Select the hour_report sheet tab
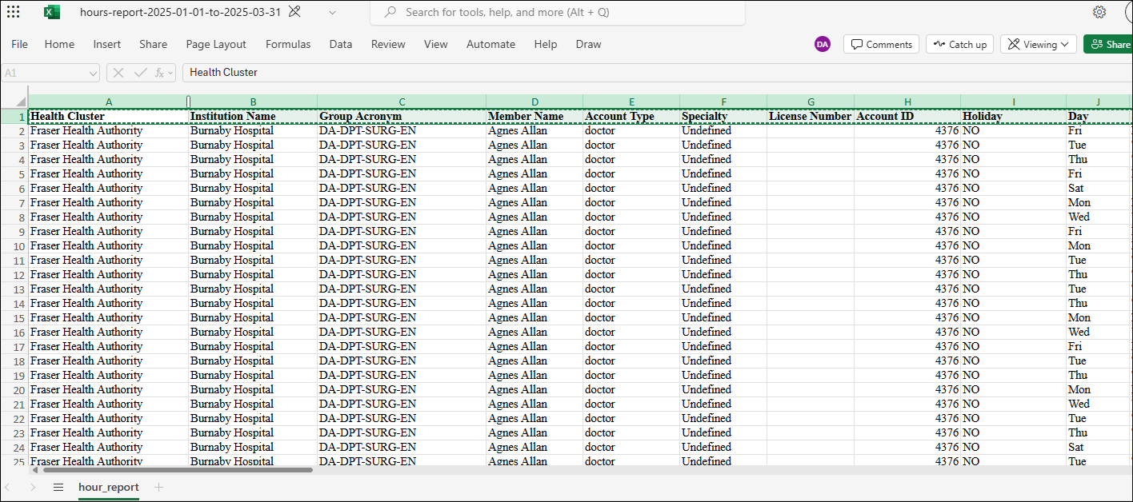Viewport: 1133px width, 502px height. [109, 487]
